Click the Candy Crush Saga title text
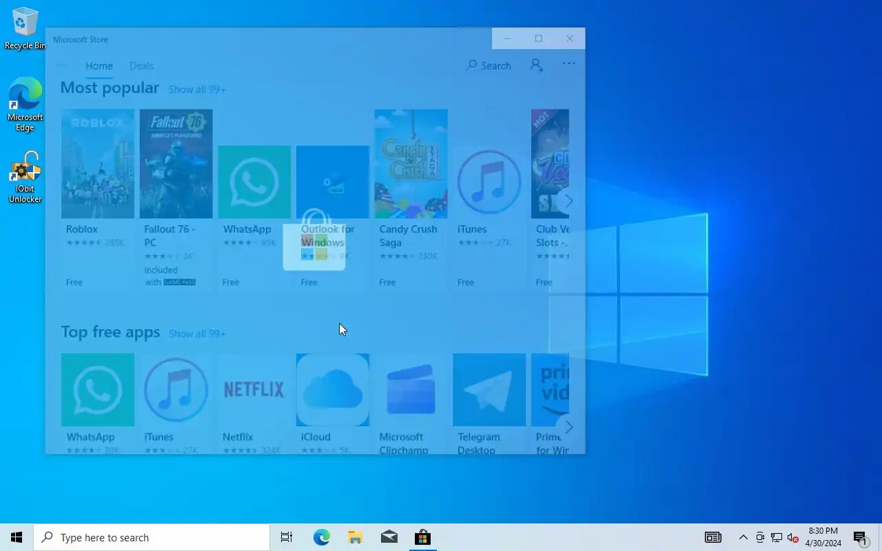 pyautogui.click(x=408, y=236)
